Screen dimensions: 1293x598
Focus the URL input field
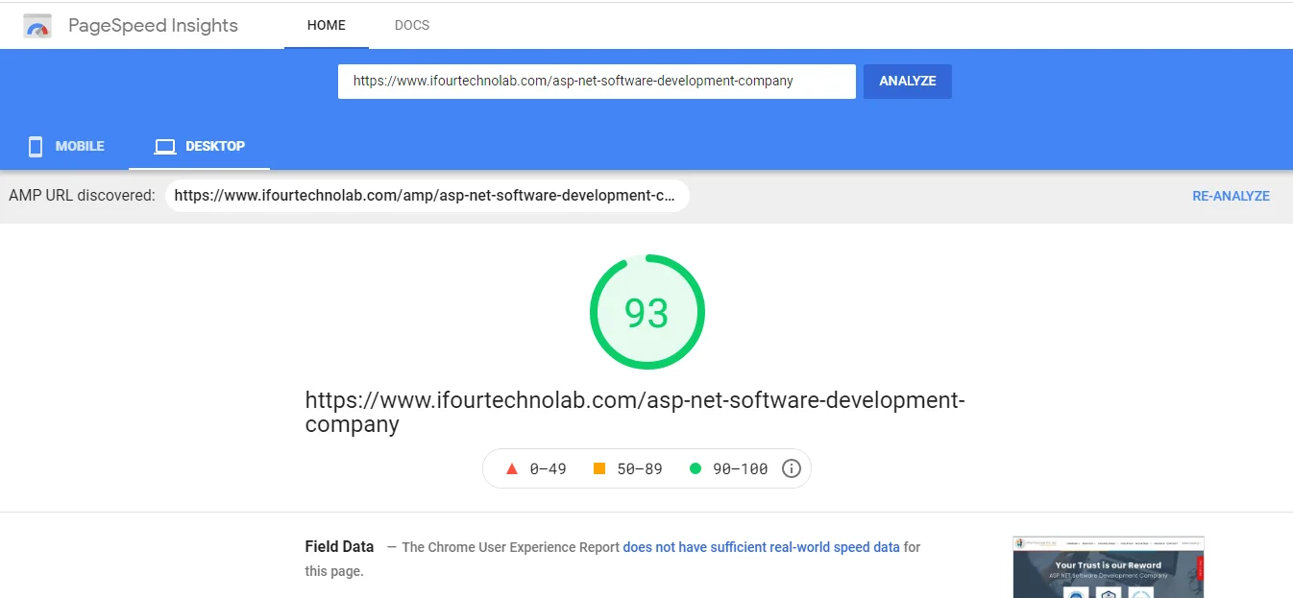click(597, 82)
